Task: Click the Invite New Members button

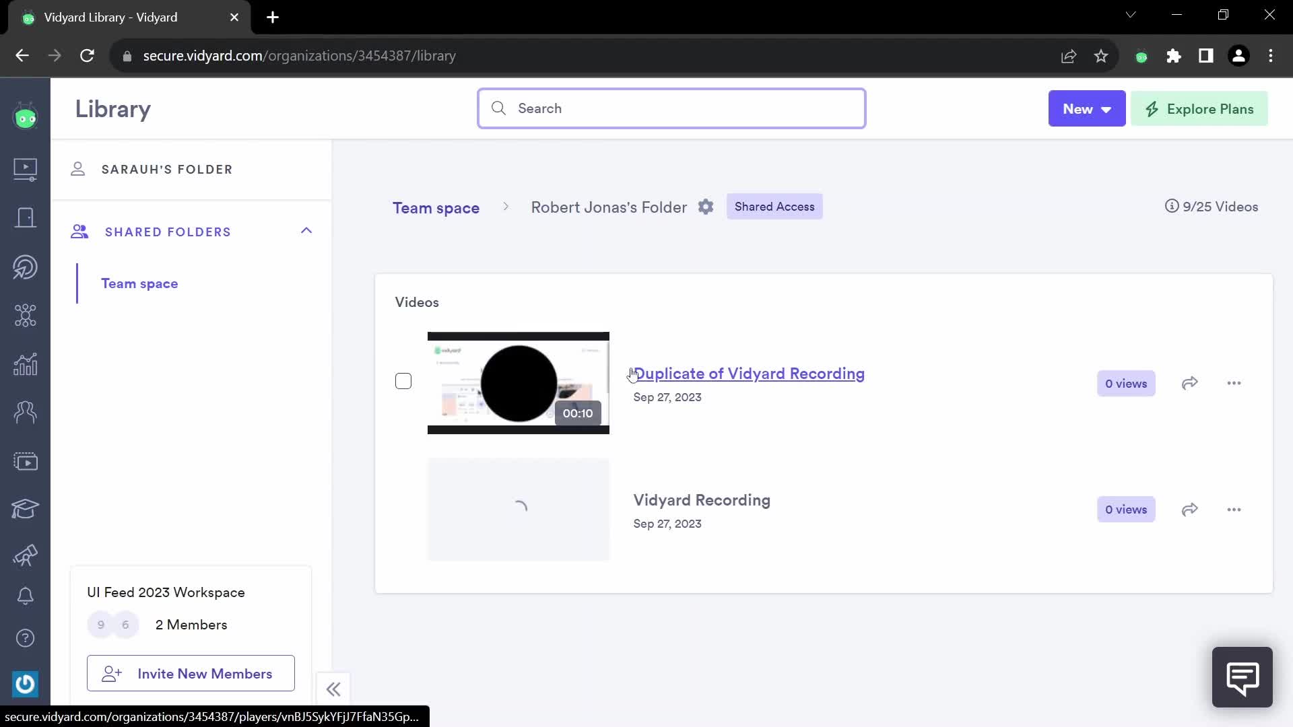Action: coord(190,673)
